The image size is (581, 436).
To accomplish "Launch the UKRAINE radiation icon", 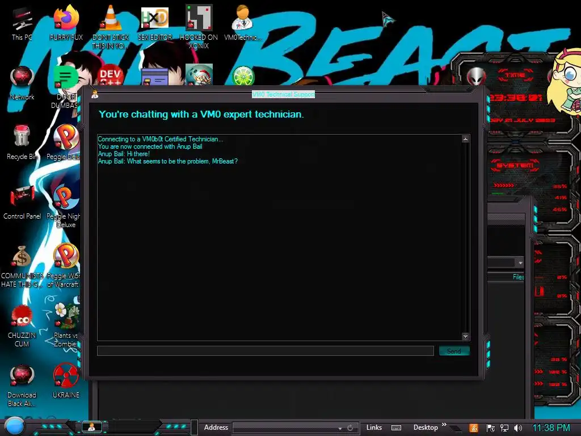I will (x=66, y=381).
